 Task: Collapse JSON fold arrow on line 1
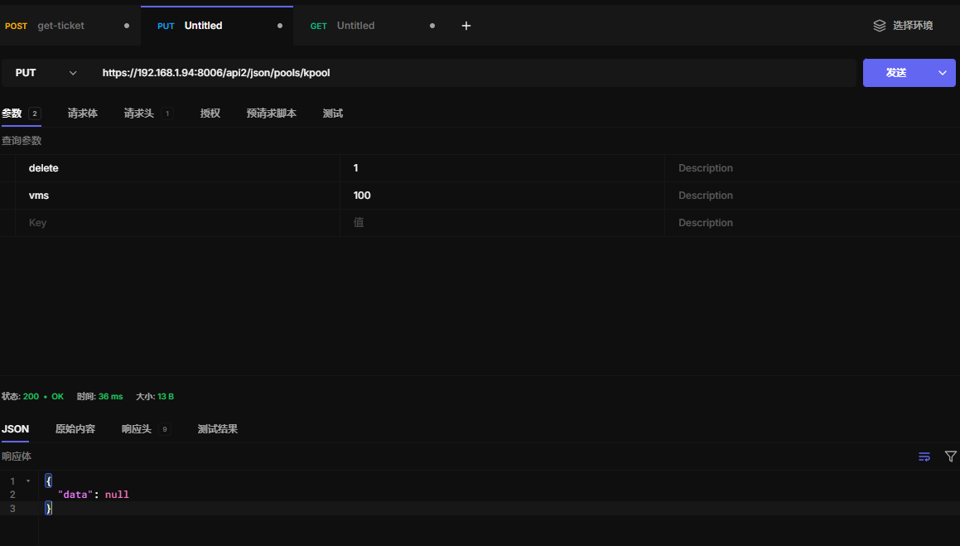click(x=28, y=481)
